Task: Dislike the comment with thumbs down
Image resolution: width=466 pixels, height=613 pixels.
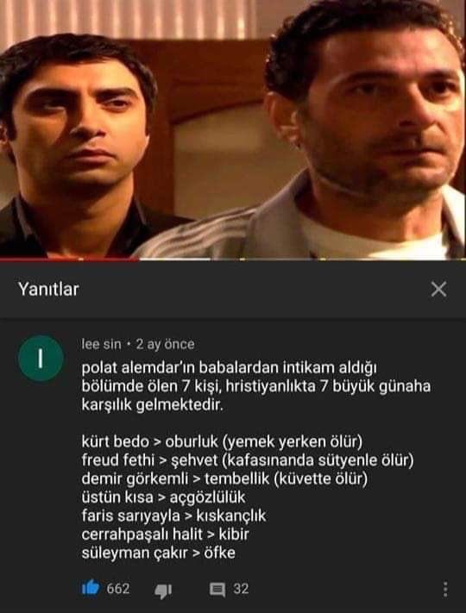Action: coord(163,591)
